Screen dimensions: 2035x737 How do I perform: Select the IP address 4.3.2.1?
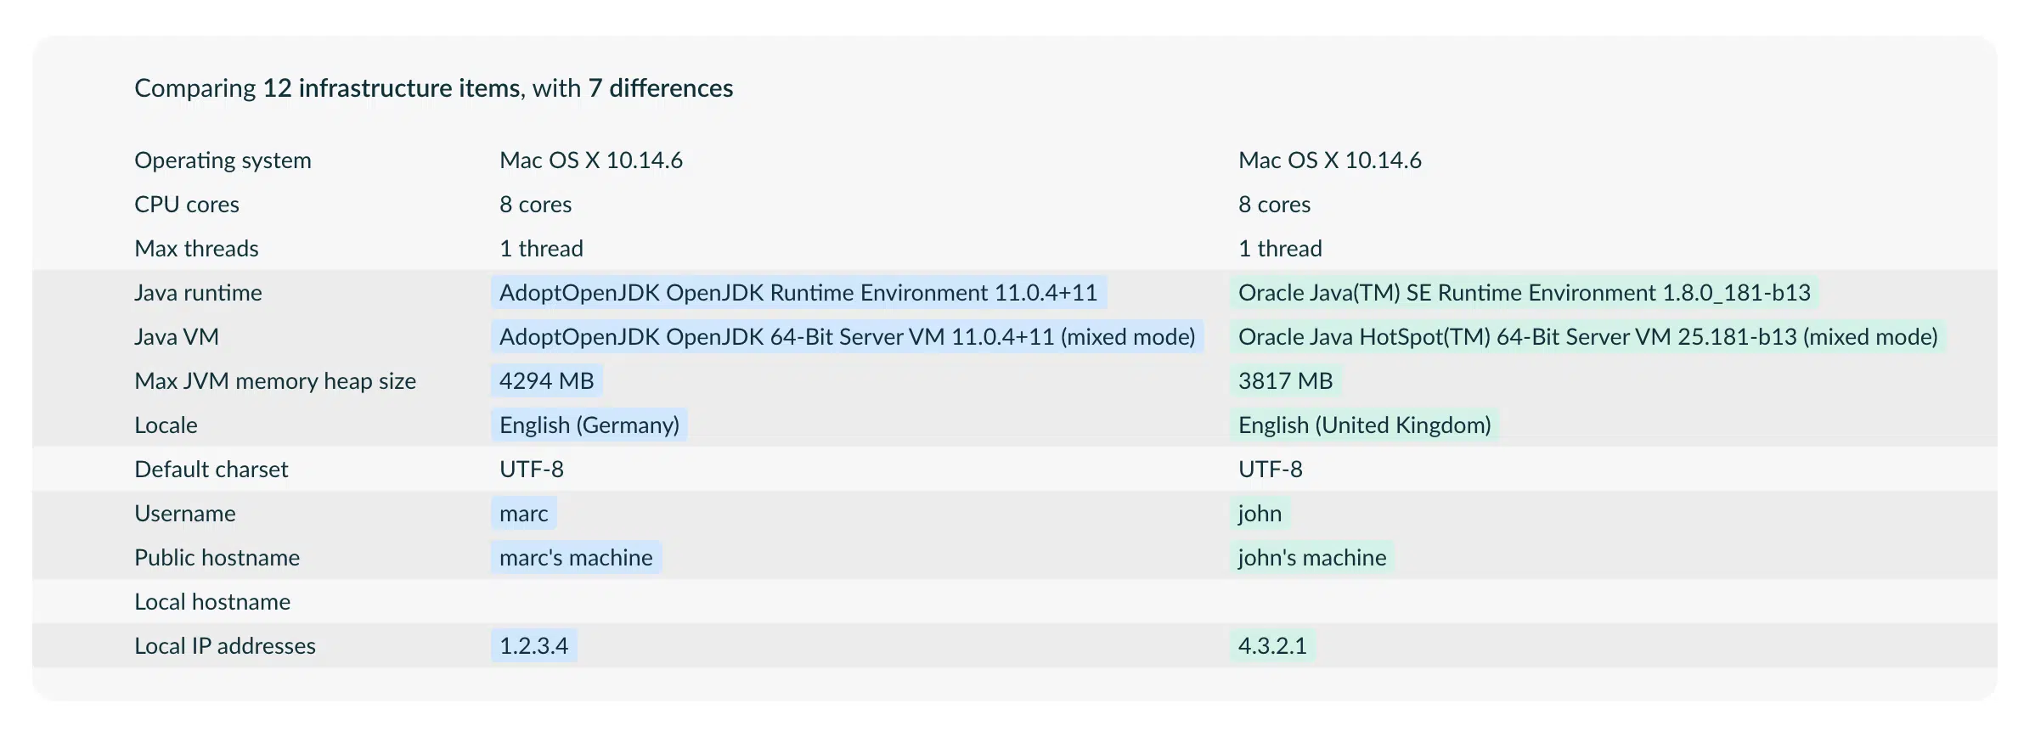click(x=1273, y=646)
